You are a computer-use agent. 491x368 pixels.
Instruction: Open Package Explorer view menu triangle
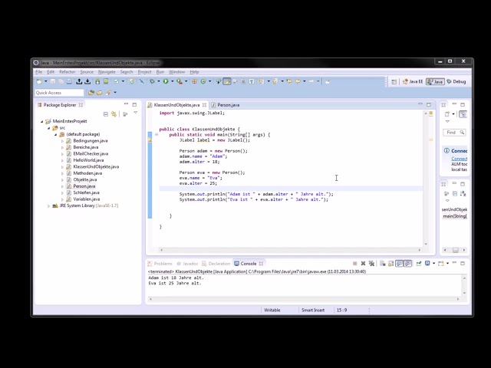(x=135, y=113)
